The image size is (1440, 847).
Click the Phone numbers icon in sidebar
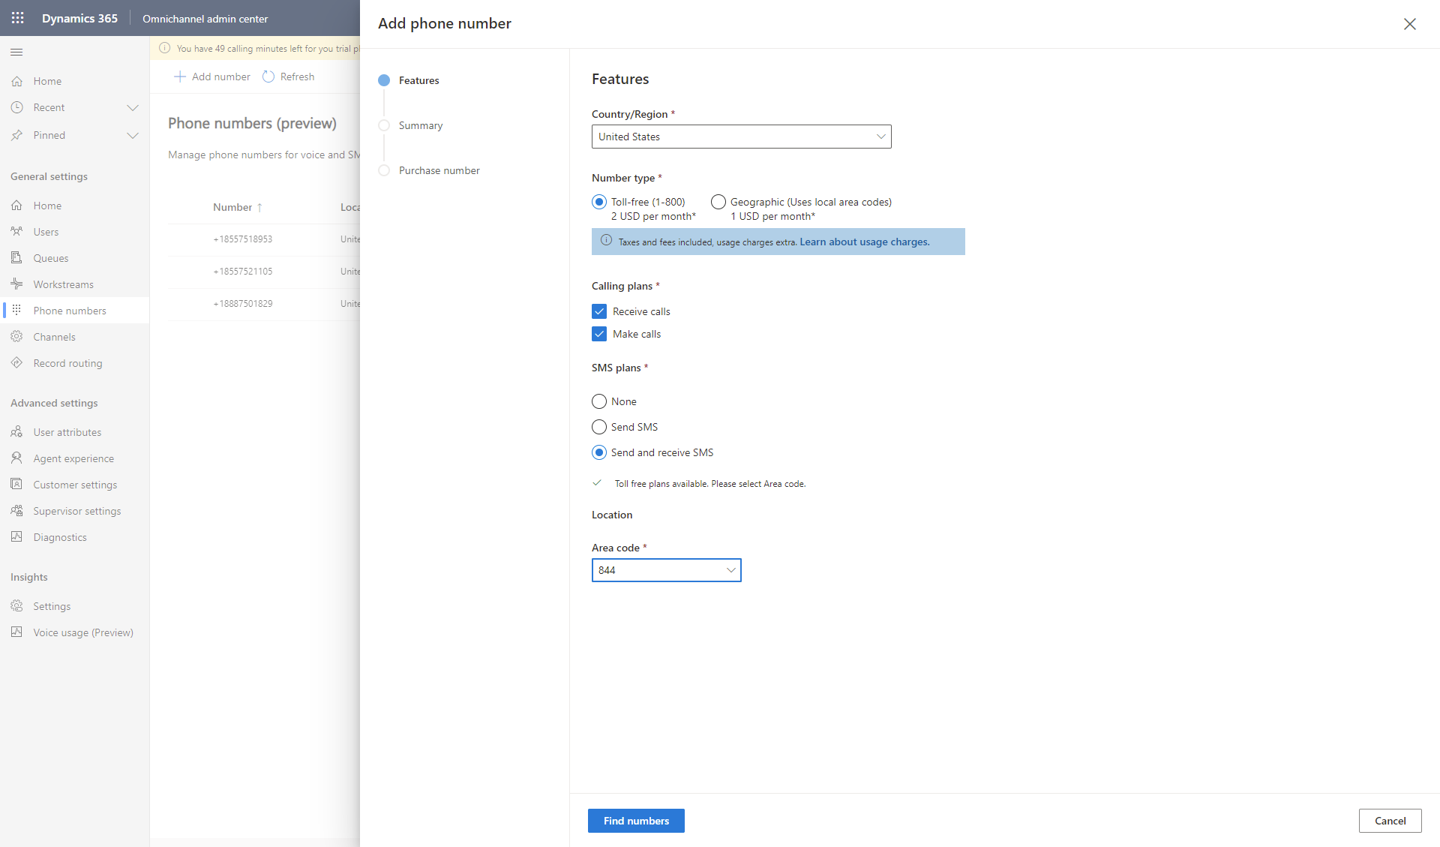click(17, 310)
